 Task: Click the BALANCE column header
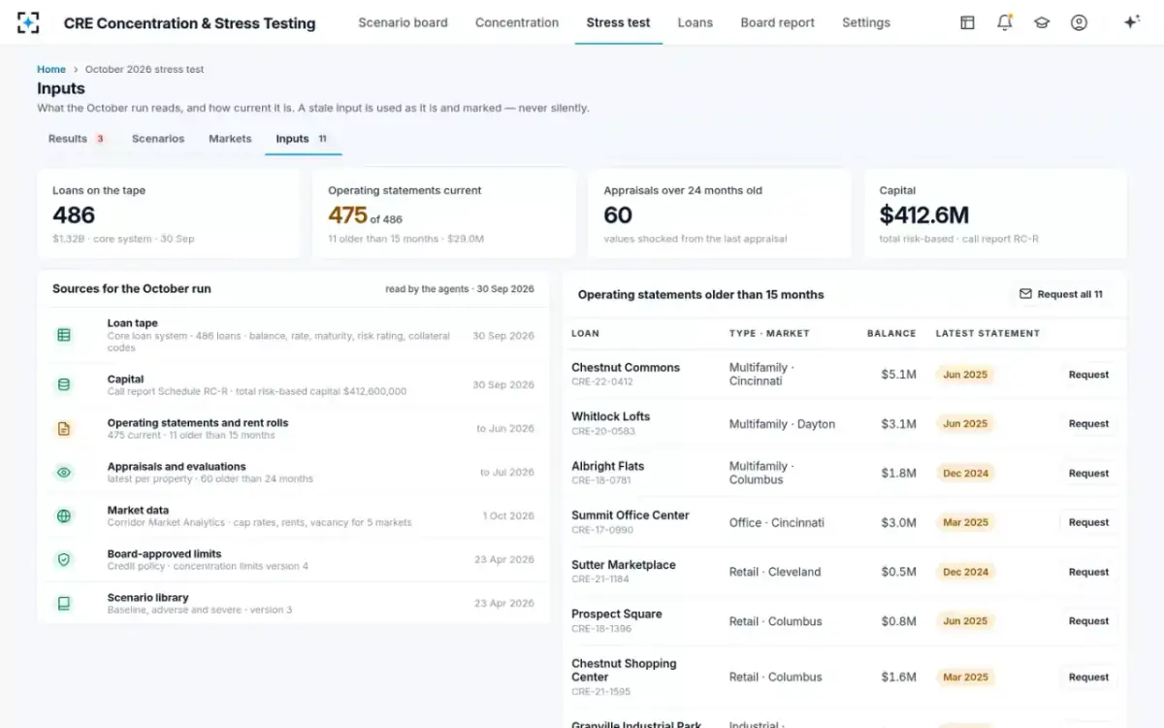point(891,333)
